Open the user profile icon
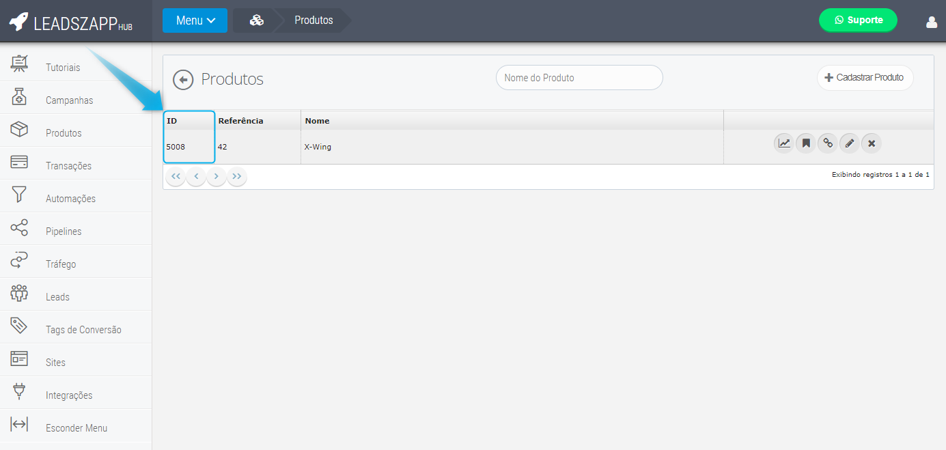946x450 pixels. (931, 22)
